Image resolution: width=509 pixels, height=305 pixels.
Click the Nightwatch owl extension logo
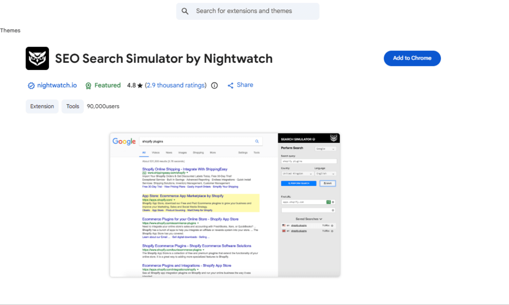(x=37, y=58)
